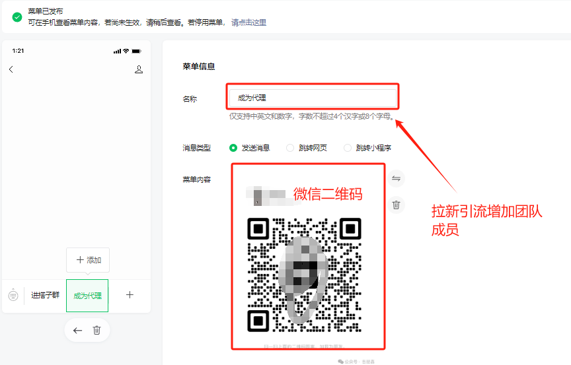
Task: Select 跳转小程序 radio button
Action: (348, 148)
